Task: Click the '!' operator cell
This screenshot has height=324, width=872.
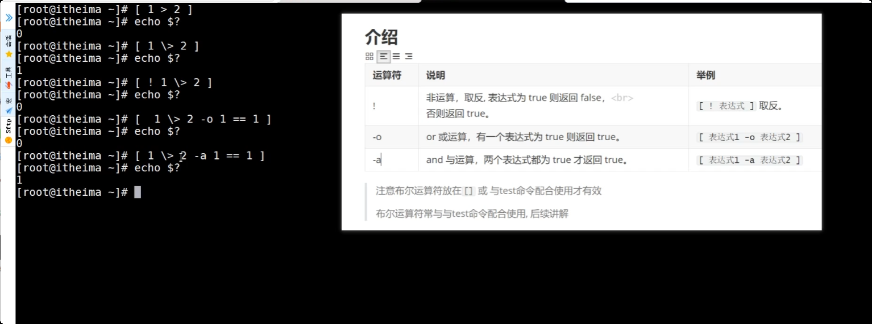Action: pos(392,106)
